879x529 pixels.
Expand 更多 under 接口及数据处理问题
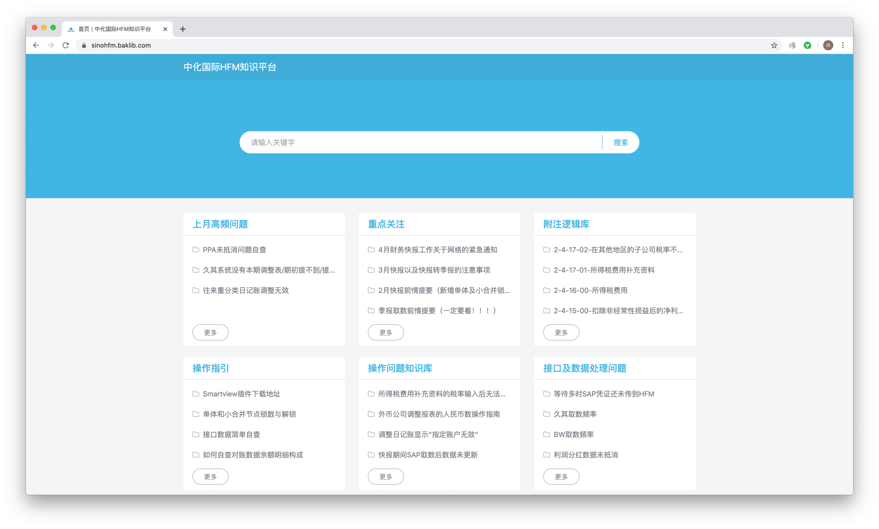tap(561, 477)
